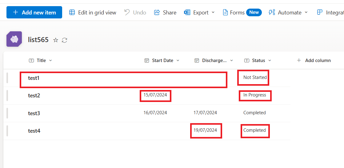This screenshot has height=168, width=344.
Task: Open the Discharge column header menu
Action: [214, 61]
